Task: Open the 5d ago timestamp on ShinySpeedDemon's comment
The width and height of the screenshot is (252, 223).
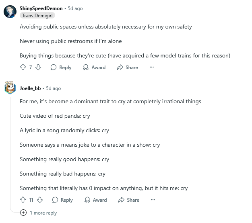Action: [74, 8]
